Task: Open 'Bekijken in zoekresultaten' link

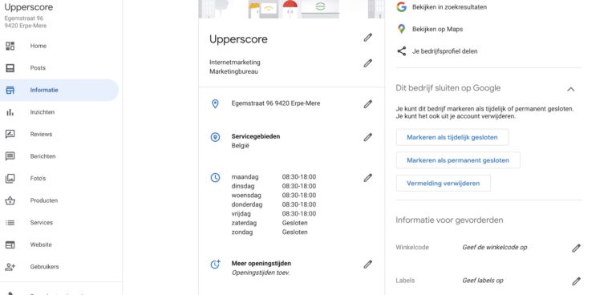Action: point(449,7)
